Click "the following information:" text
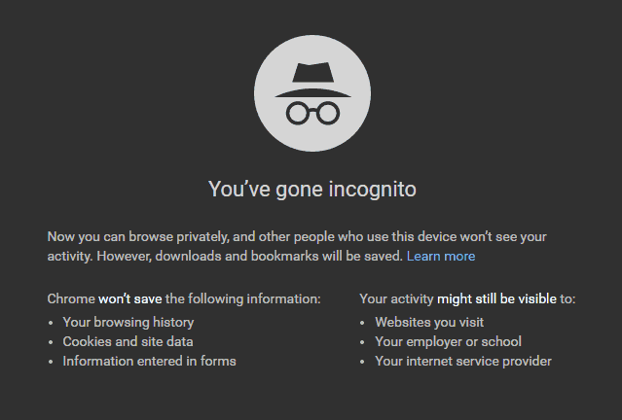 click(x=243, y=298)
